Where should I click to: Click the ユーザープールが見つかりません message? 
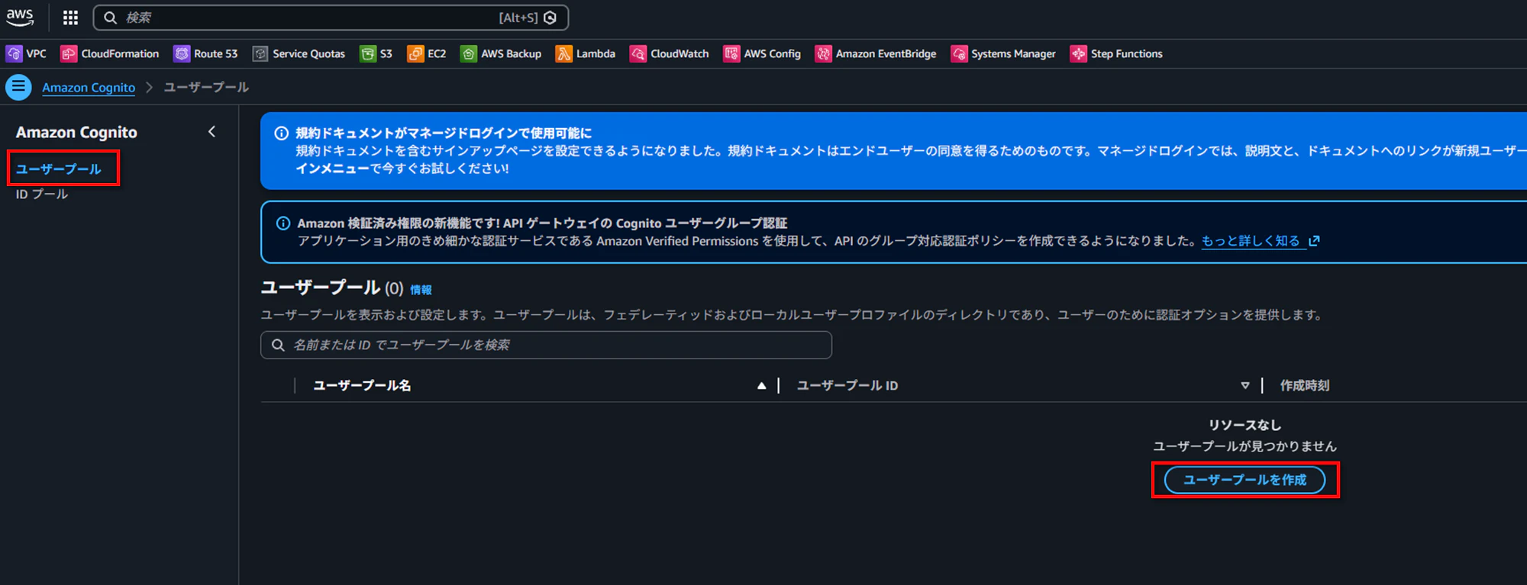coord(1245,446)
